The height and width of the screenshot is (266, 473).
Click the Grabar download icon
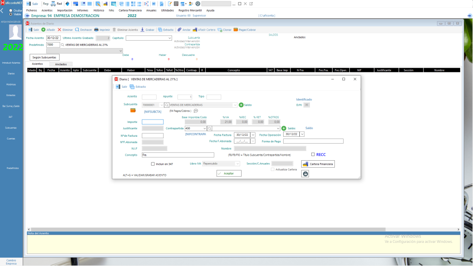[x=142, y=30]
